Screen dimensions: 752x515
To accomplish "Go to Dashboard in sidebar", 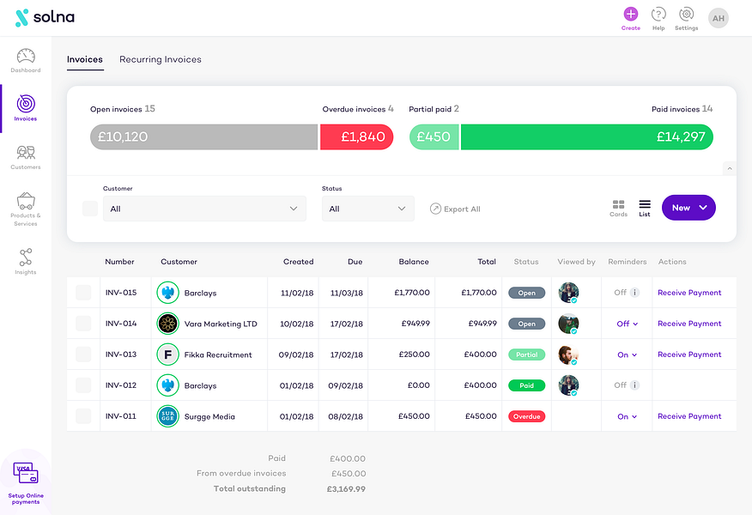I will [x=26, y=60].
